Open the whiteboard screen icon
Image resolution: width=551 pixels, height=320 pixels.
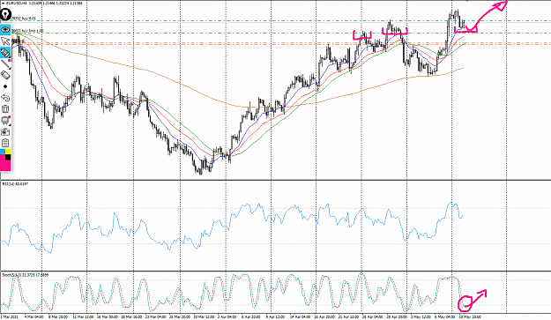pos(5,121)
